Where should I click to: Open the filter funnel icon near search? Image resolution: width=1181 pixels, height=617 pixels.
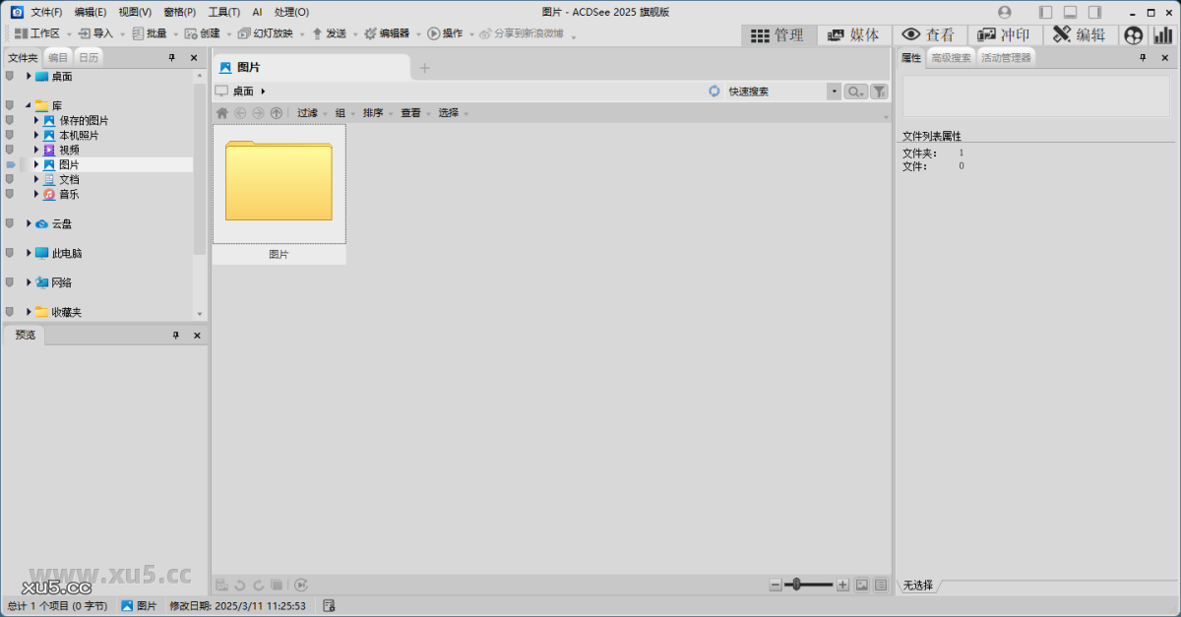879,91
